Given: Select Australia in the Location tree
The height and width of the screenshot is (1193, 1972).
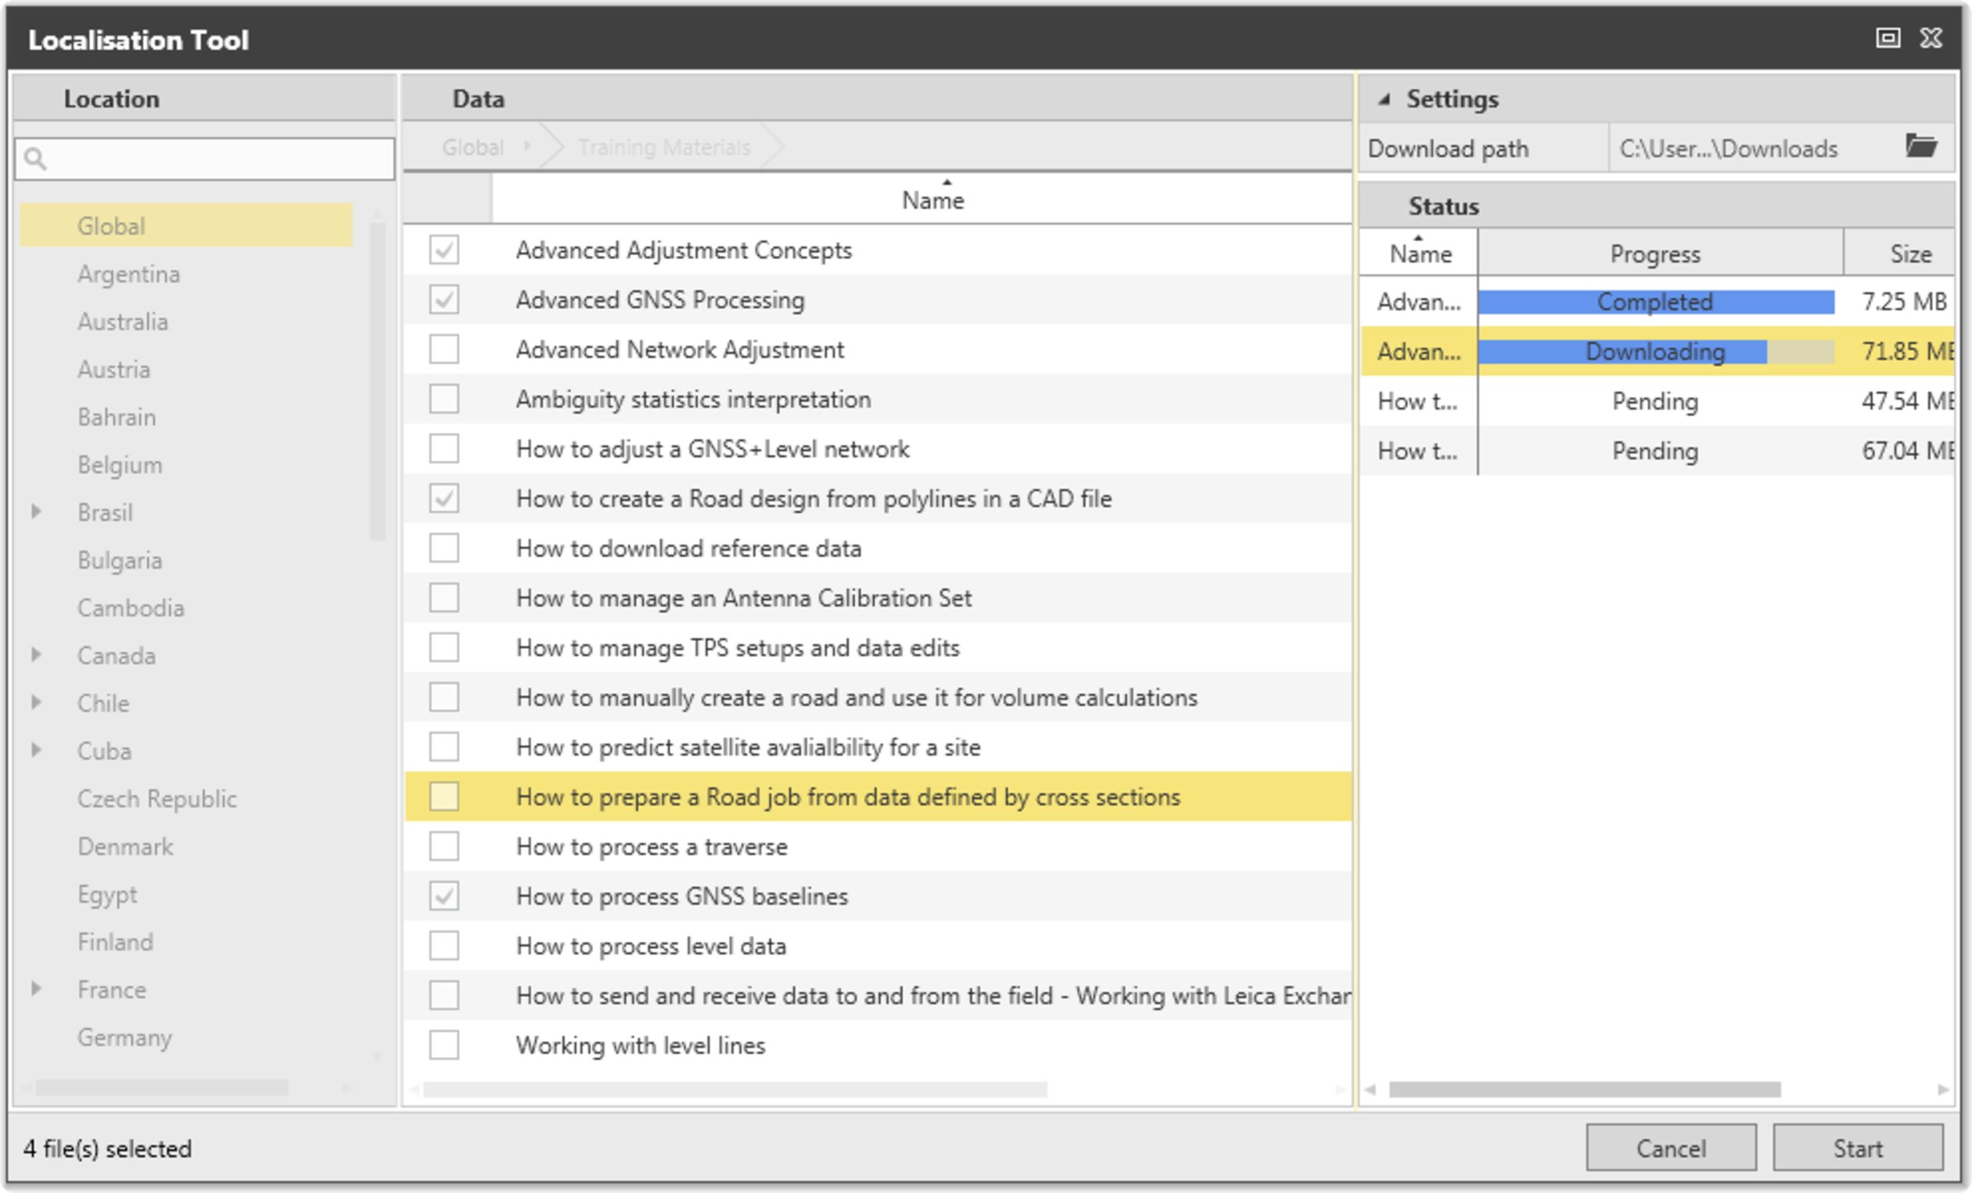Looking at the screenshot, I should click(123, 322).
